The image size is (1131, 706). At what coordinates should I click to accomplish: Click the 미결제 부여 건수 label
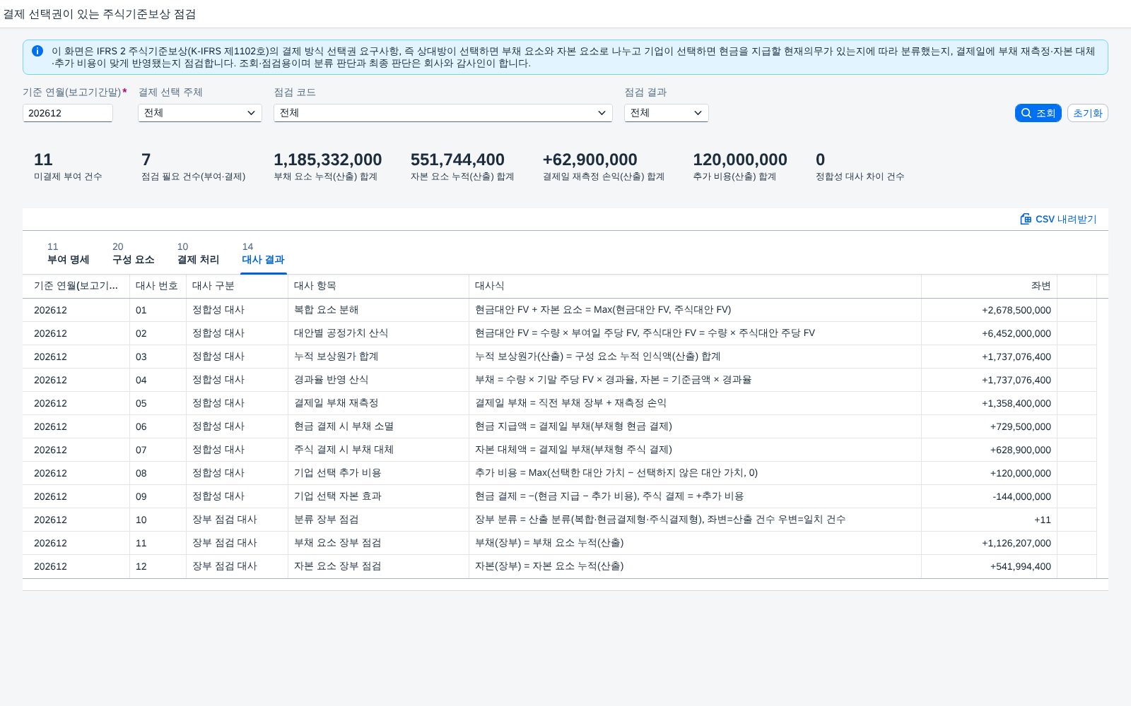pyautogui.click(x=68, y=176)
